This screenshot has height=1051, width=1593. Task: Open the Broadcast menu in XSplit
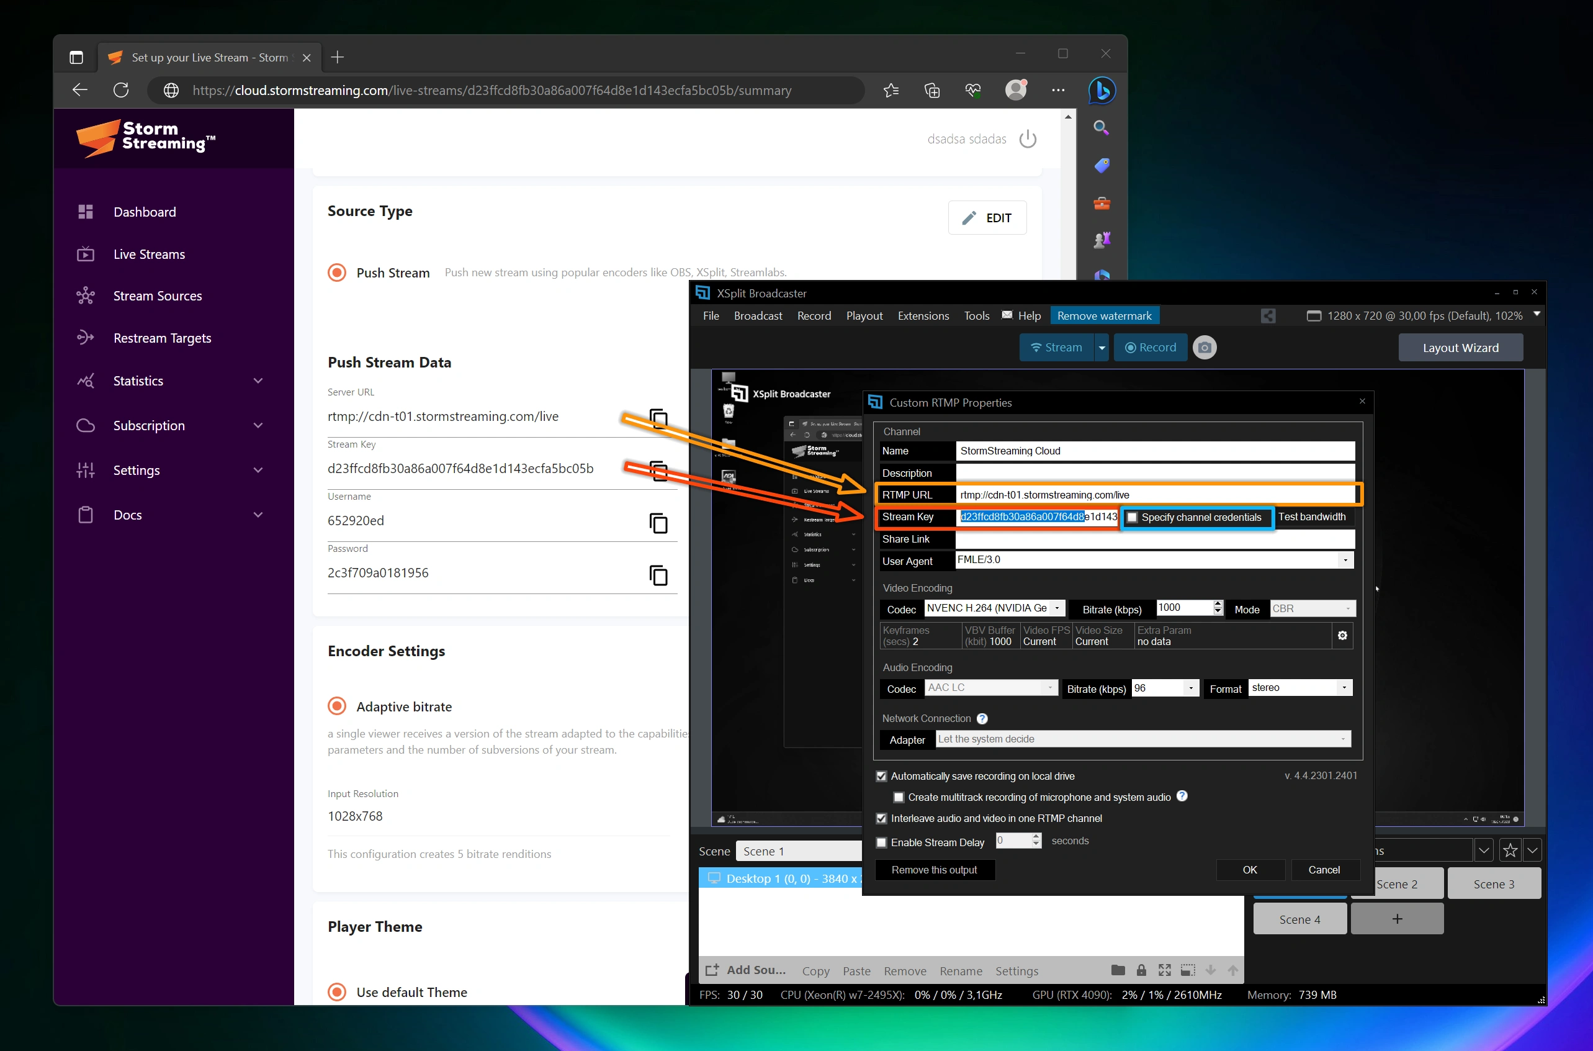pyautogui.click(x=758, y=315)
